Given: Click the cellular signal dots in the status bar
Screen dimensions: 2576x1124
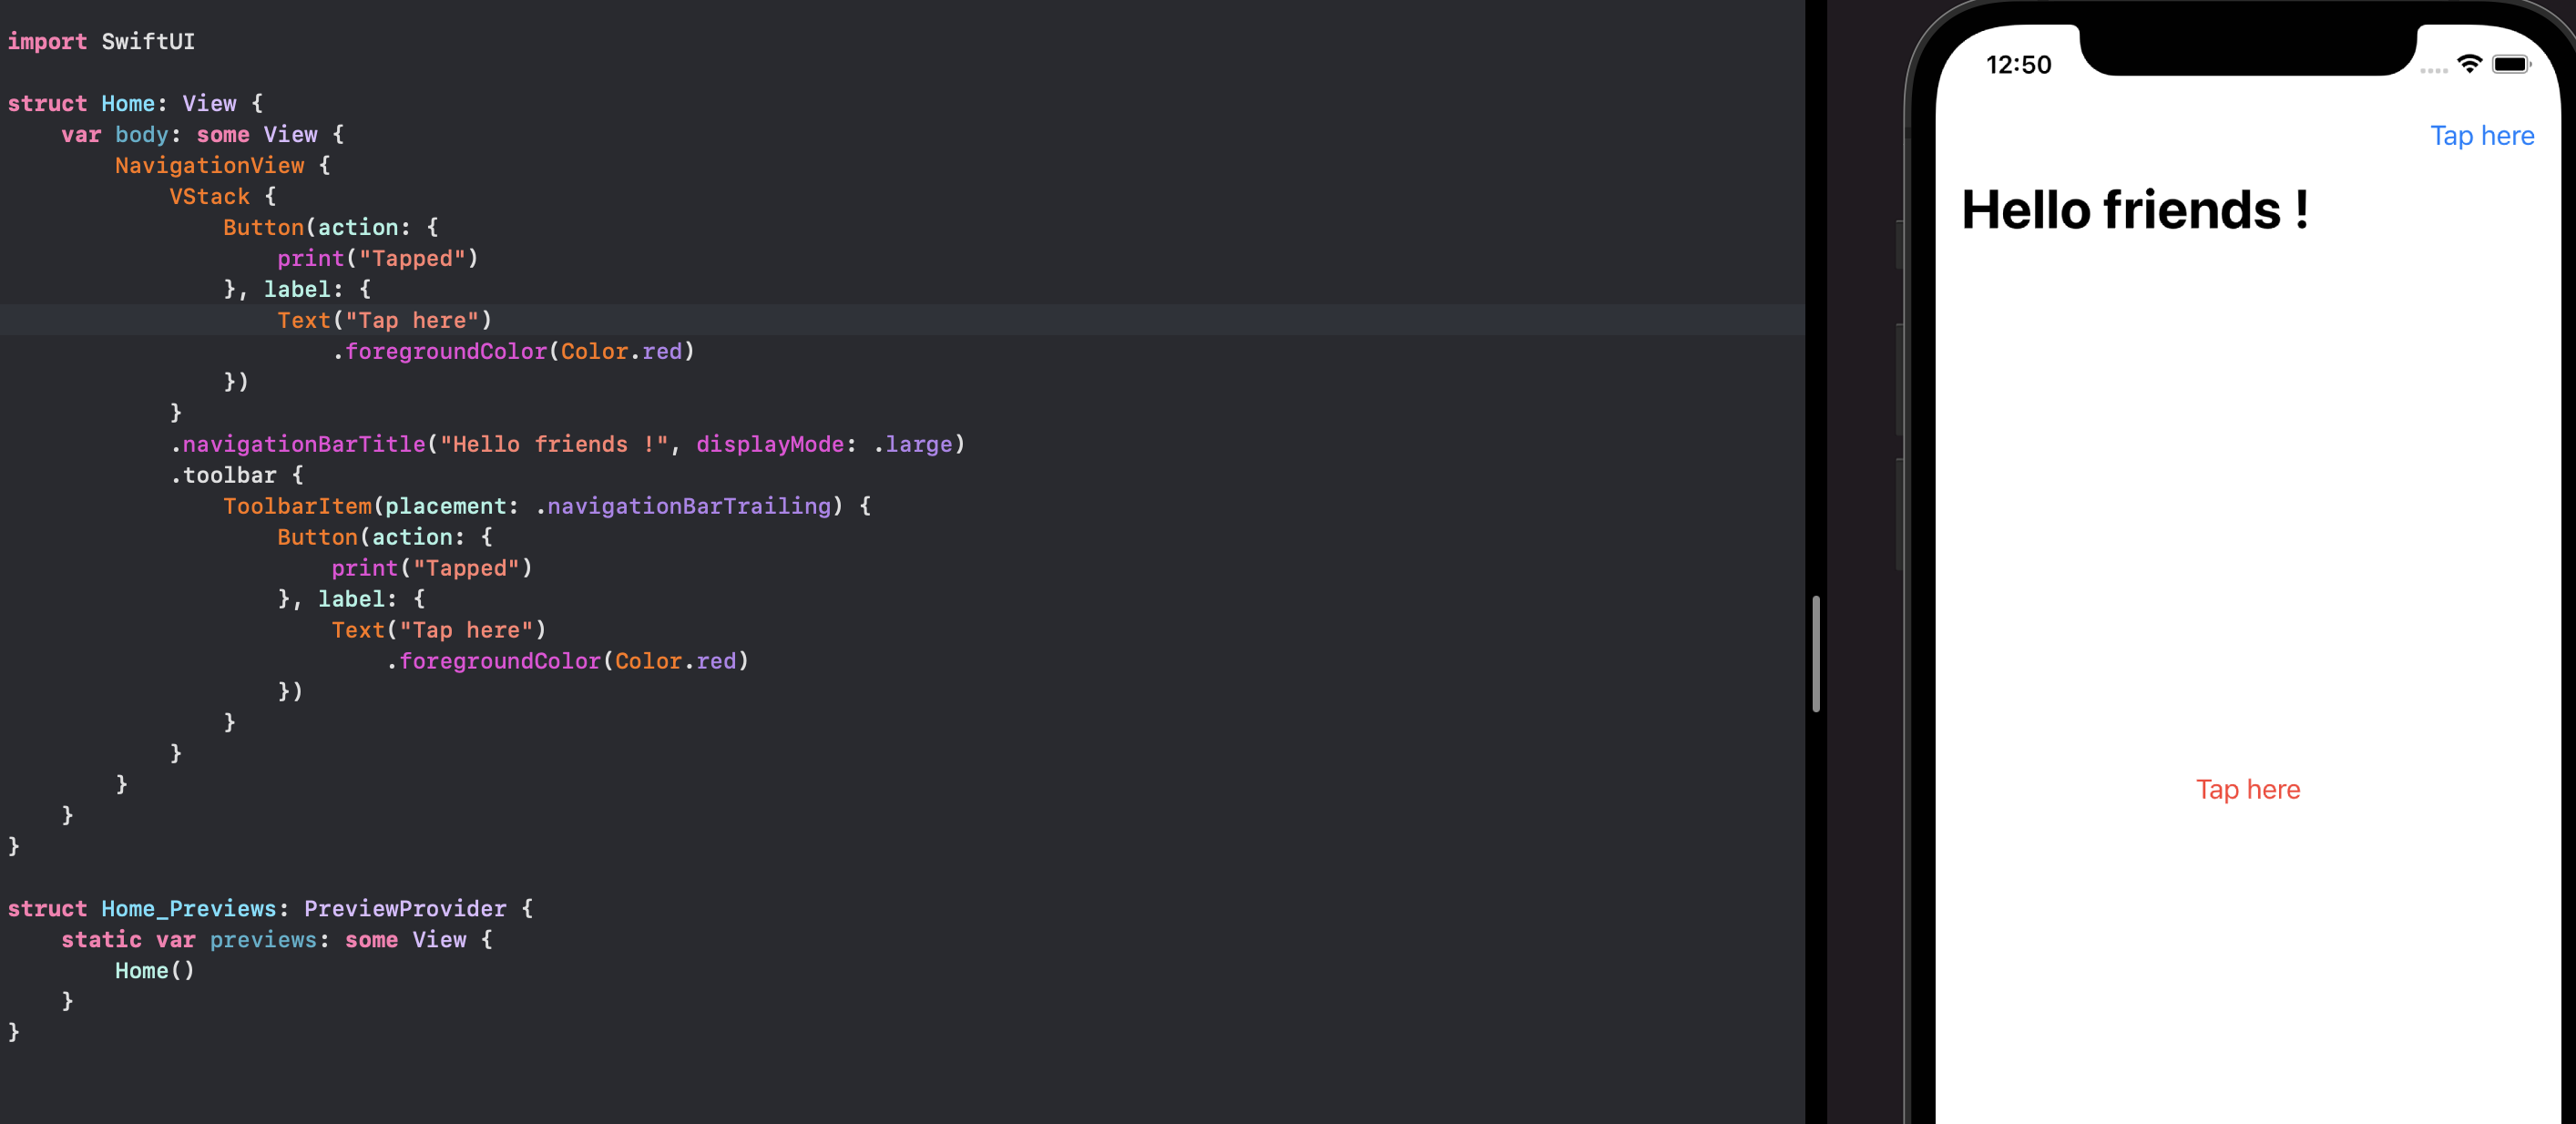Looking at the screenshot, I should (x=2433, y=70).
